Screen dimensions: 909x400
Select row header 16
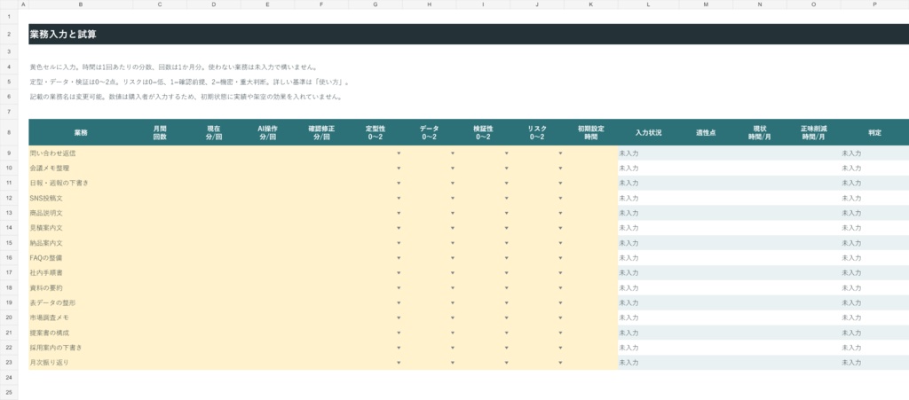(x=9, y=258)
